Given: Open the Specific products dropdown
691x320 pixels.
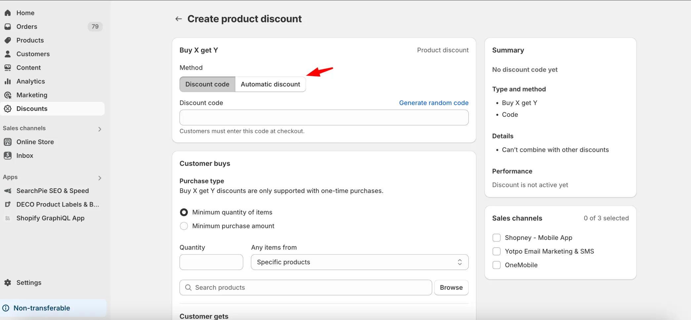Looking at the screenshot, I should pos(360,262).
